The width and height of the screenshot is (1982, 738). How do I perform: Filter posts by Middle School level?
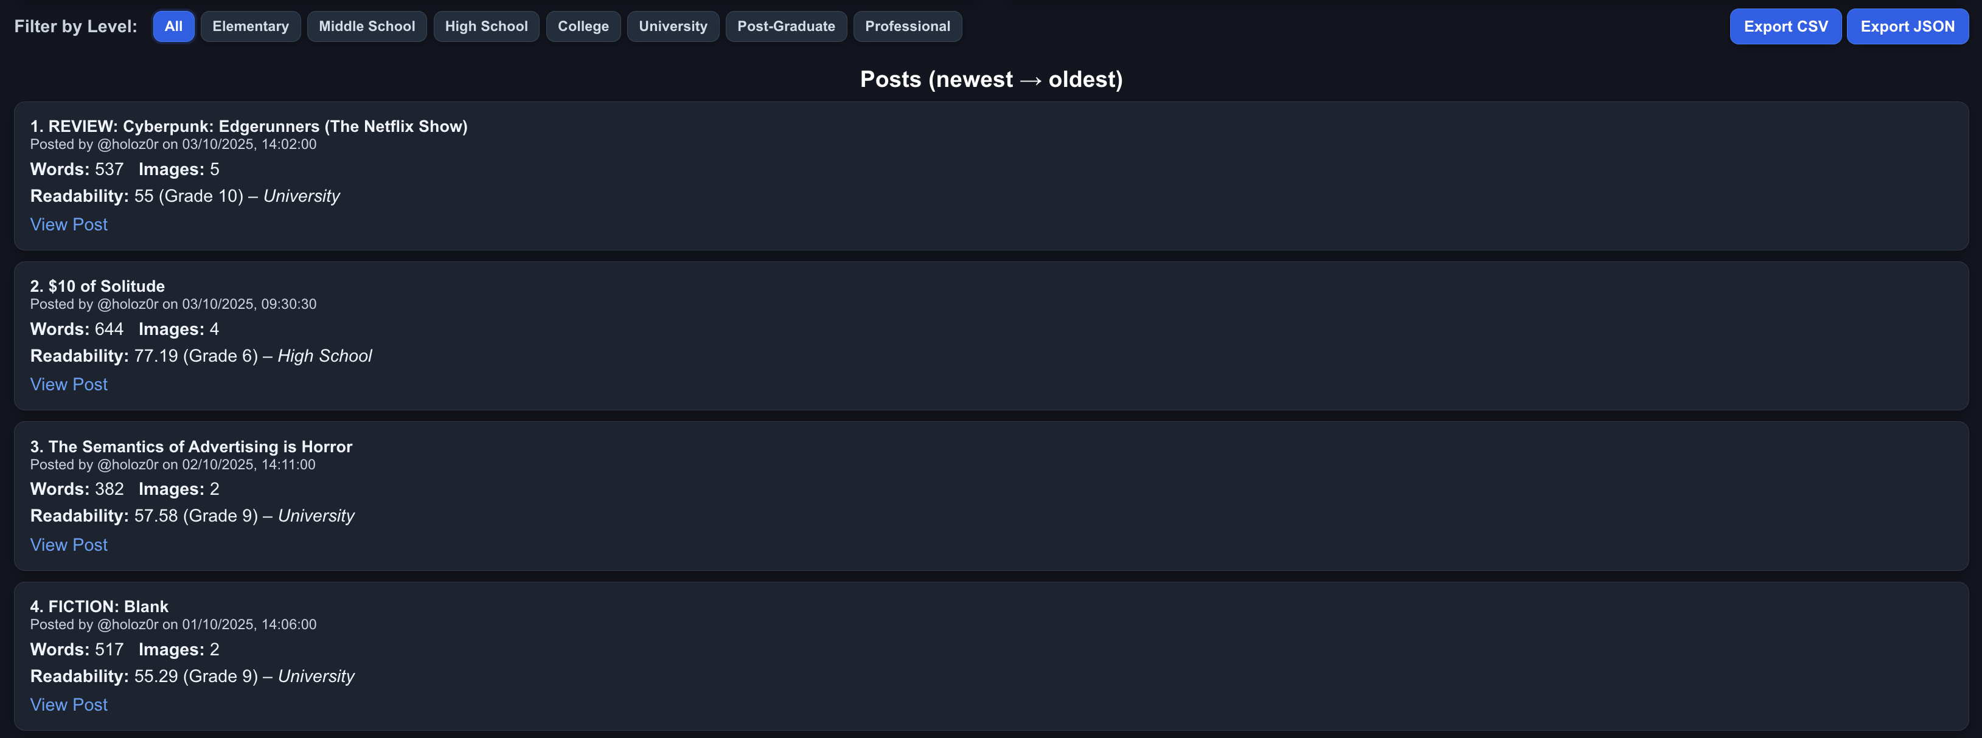tap(366, 26)
